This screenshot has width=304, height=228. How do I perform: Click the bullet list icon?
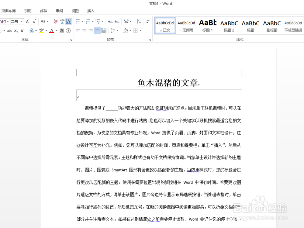(78, 21)
